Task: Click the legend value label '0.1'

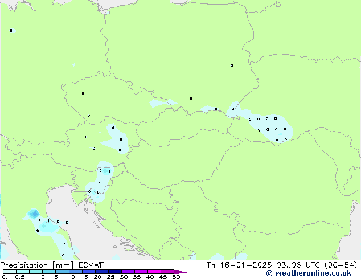Action: click(6, 277)
